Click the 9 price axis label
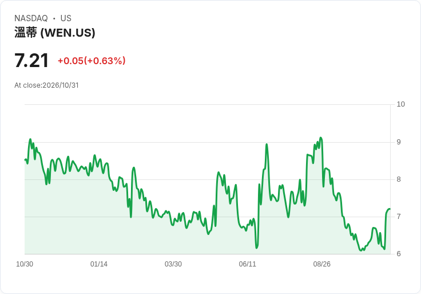 pos(399,142)
